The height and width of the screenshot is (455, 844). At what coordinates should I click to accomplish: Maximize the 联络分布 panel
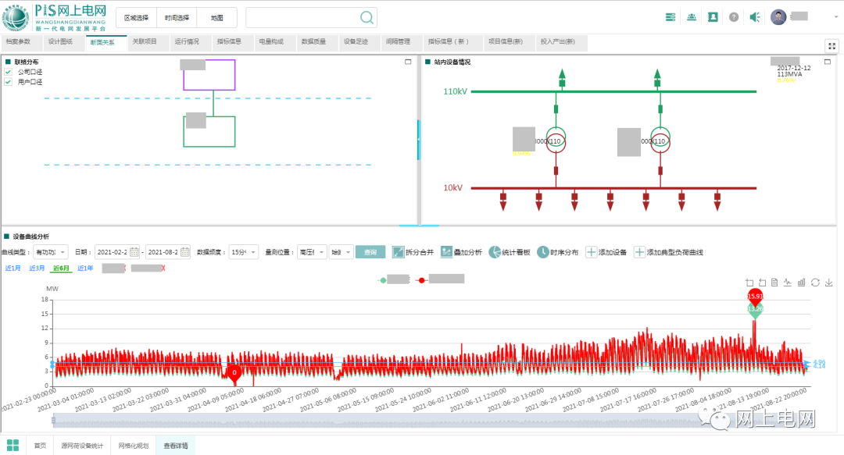click(408, 62)
